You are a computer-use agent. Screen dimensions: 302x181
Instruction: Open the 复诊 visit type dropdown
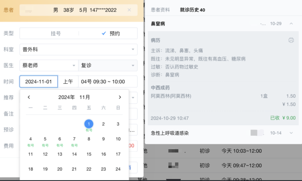[x=108, y=65]
